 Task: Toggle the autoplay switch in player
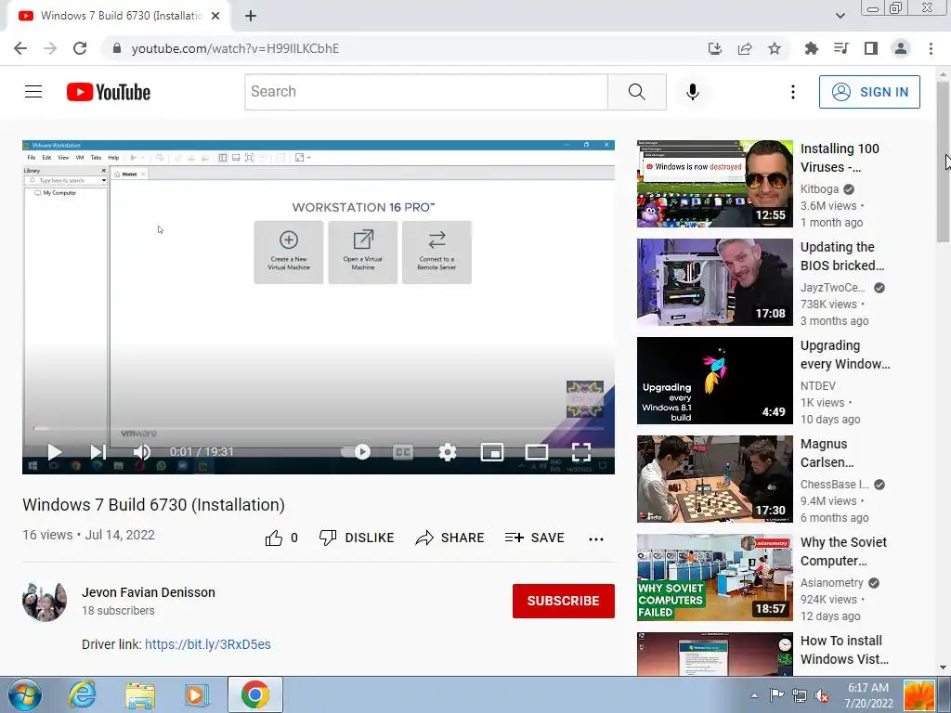[356, 452]
